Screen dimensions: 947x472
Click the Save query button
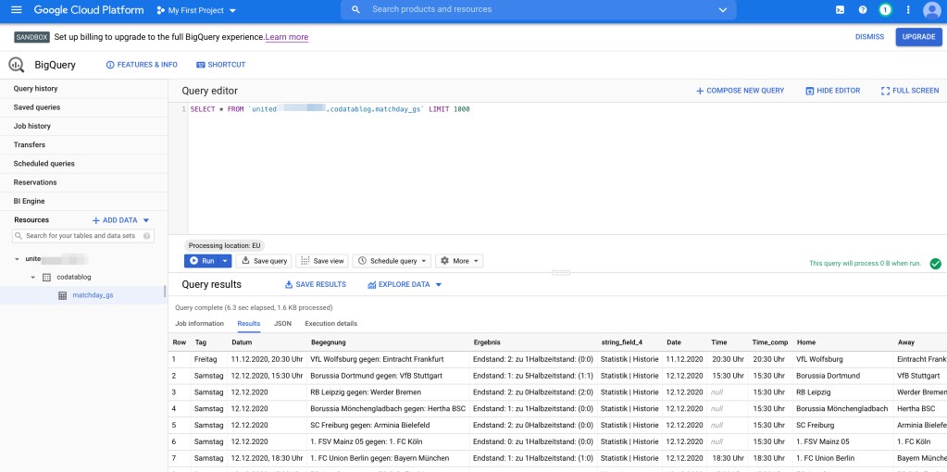264,261
